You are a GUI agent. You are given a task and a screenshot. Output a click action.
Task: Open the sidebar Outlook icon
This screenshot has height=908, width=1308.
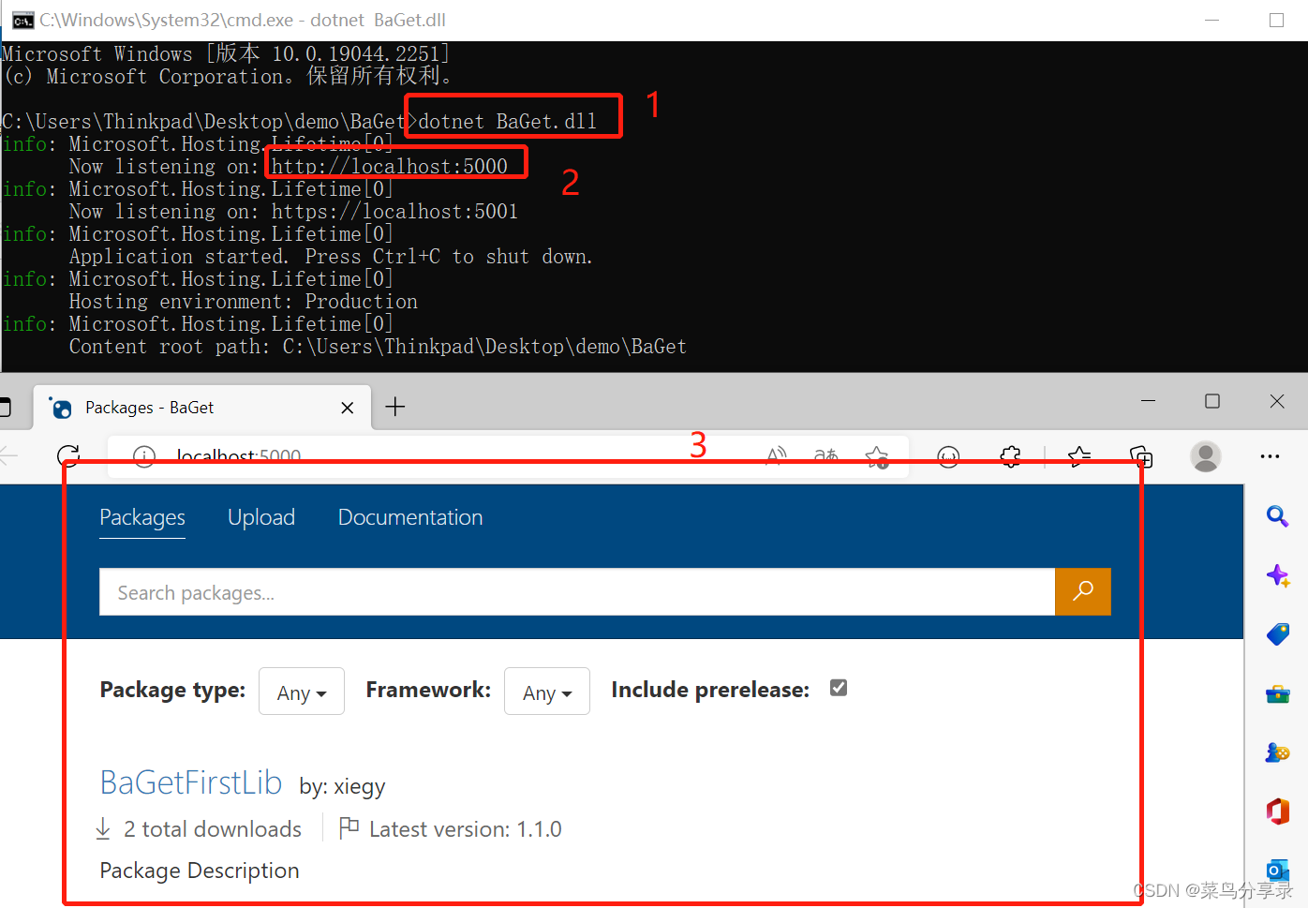(1278, 870)
